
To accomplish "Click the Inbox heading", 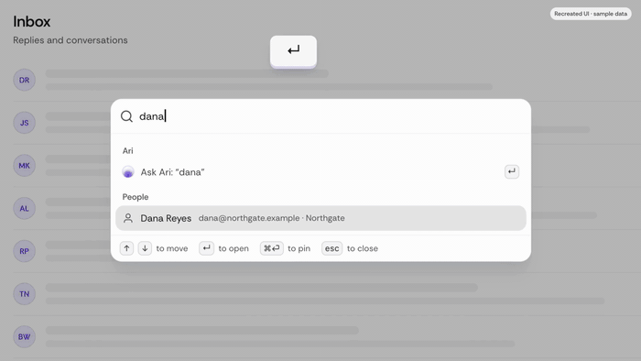I will 32,22.
